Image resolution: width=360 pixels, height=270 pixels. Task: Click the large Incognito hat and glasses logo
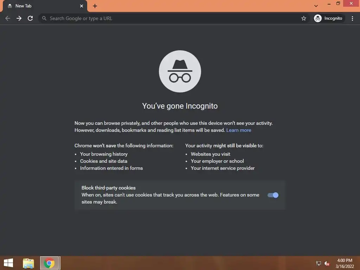coord(180,71)
